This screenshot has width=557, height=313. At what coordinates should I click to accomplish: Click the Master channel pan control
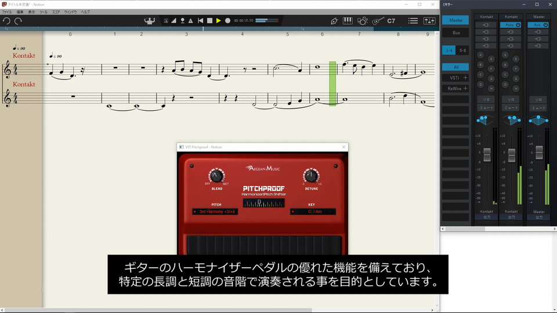coord(538,121)
